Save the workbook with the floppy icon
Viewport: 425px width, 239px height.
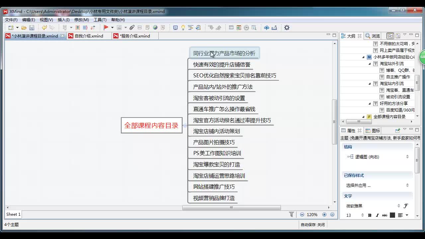[x=32, y=28]
